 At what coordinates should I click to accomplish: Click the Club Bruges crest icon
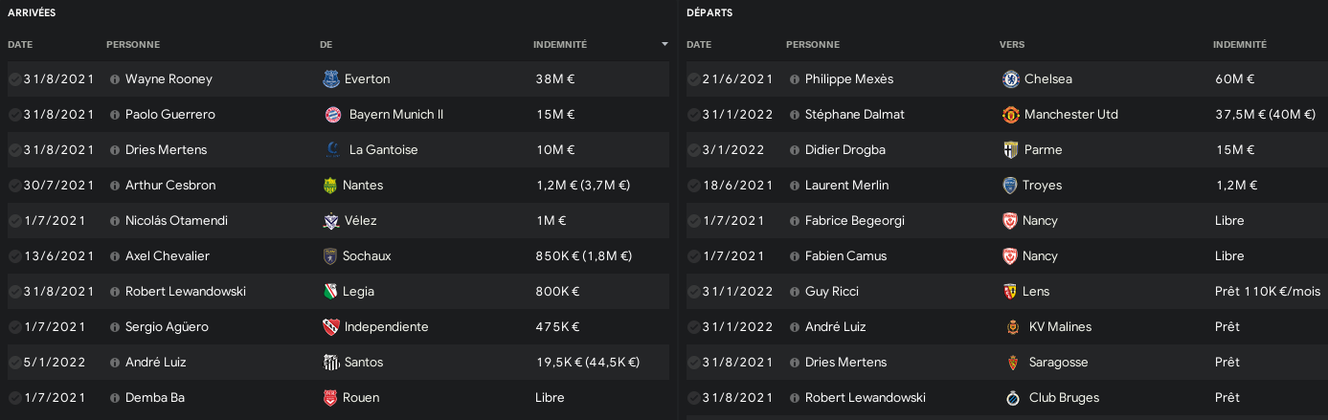1010,397
